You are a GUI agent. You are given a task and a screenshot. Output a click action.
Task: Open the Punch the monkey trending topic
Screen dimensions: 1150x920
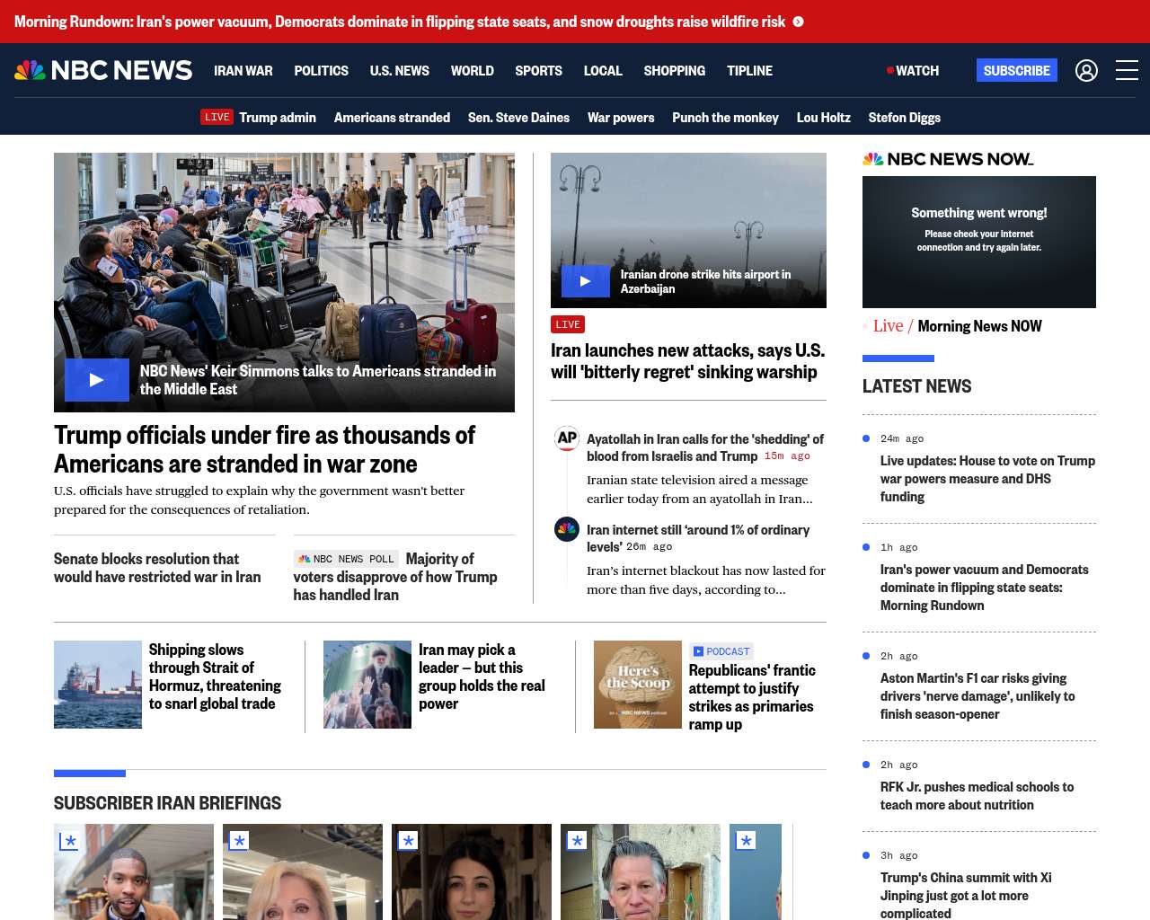(x=725, y=118)
